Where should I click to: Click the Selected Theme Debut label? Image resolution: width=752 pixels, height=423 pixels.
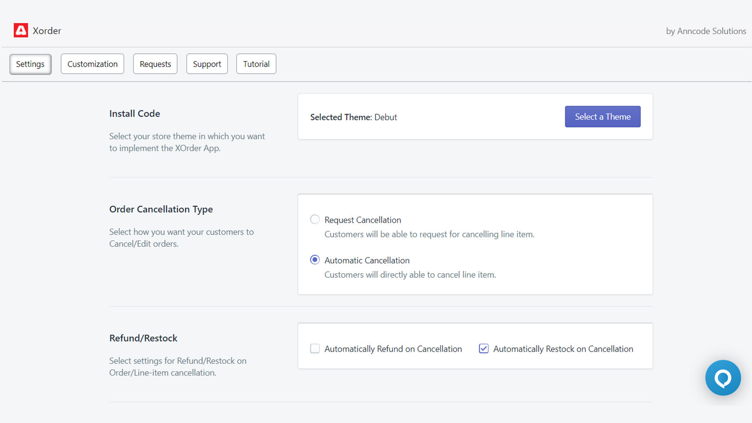tap(353, 117)
